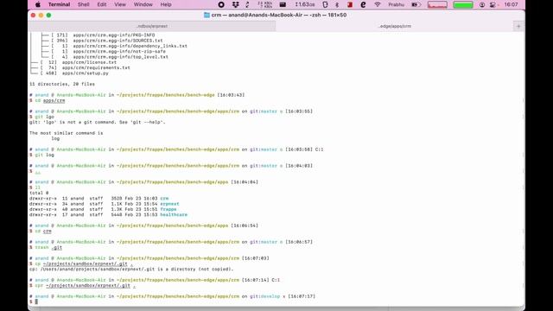Screen dimensions: 553x311
Task: Click the red square menu bar icon
Action: pyautogui.click(x=349, y=4)
